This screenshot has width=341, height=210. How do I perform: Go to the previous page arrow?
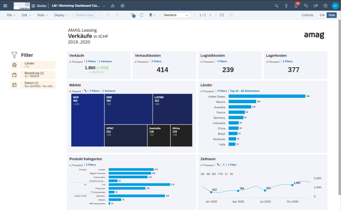click(x=195, y=15)
